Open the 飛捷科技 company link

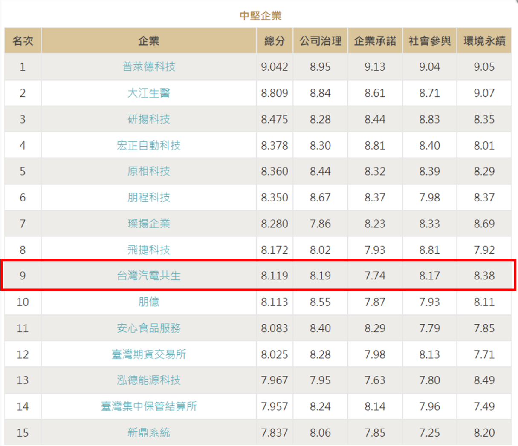pos(148,250)
